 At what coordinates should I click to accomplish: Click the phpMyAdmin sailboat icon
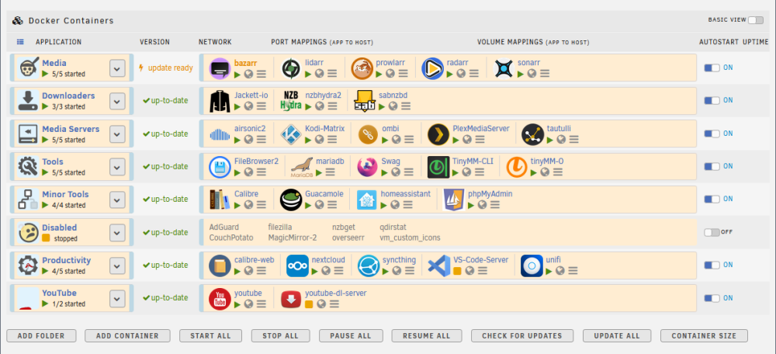tap(454, 200)
